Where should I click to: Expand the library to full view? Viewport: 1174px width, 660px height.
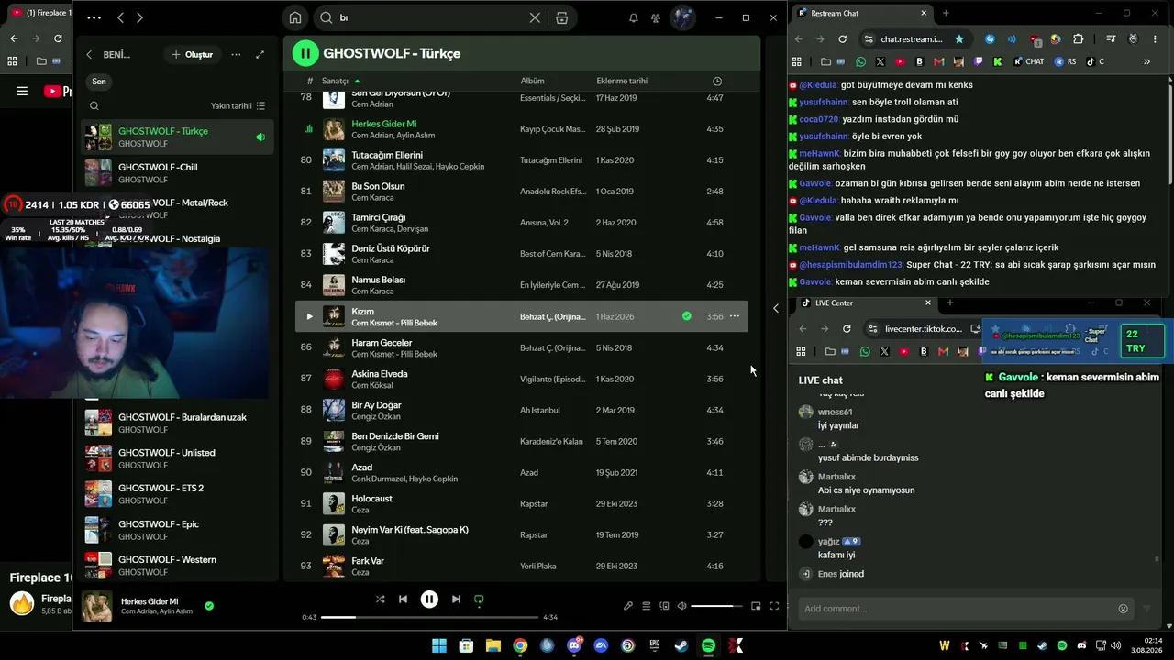(x=260, y=55)
